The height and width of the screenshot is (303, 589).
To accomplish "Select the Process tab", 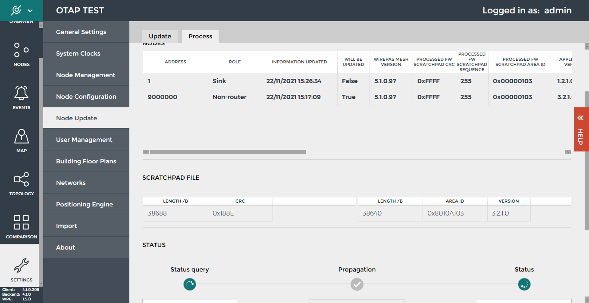I will click(x=200, y=36).
